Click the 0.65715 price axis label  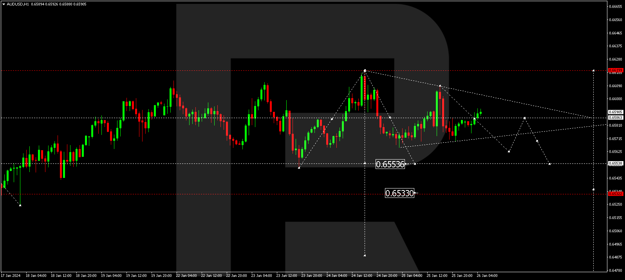616,139
